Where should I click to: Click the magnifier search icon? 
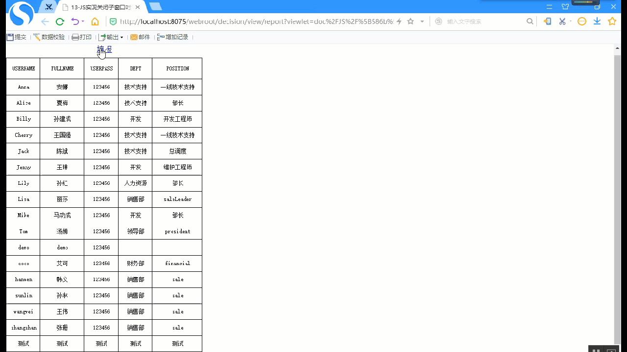coord(530,22)
